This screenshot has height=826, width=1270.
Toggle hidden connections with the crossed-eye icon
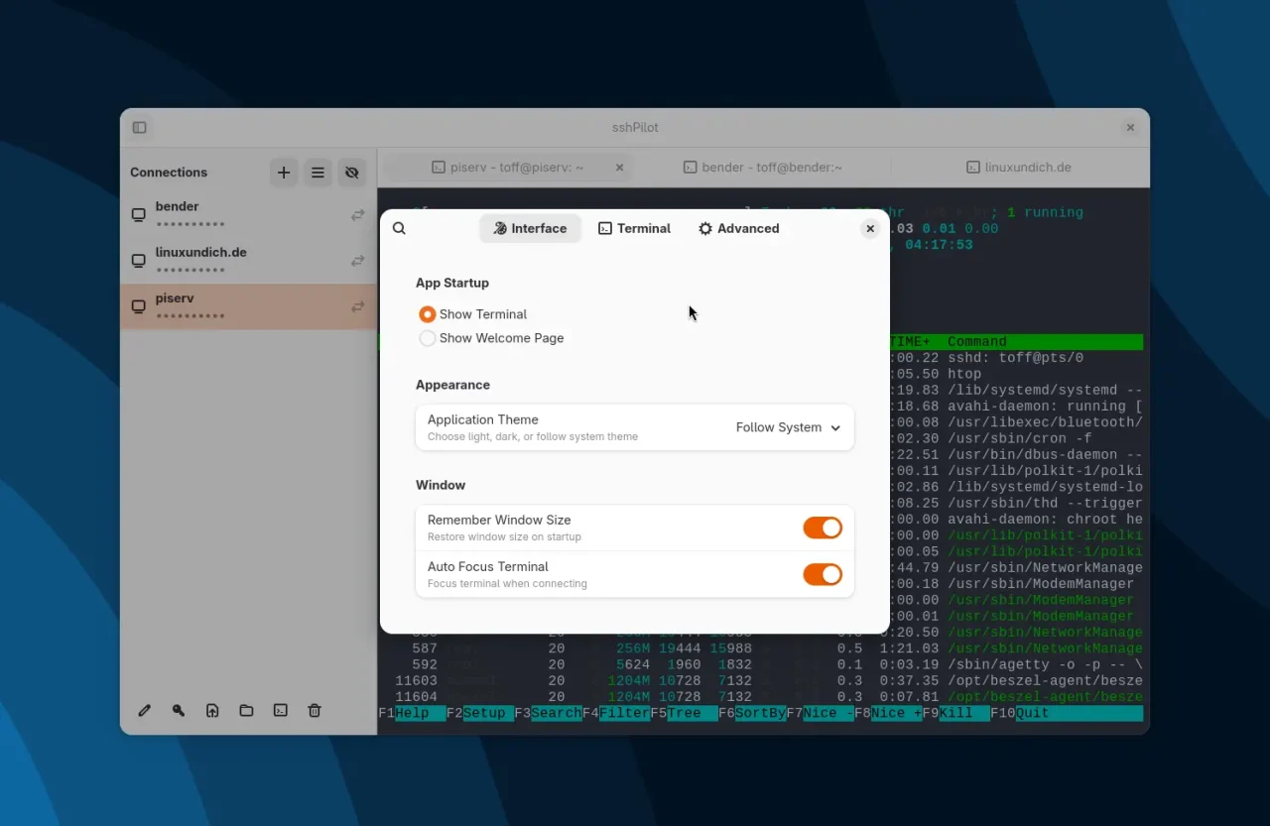tap(351, 172)
